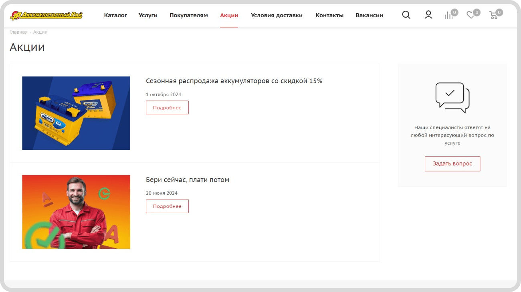521x292 pixels.
Task: Open the Каталог menu
Action: [115, 15]
